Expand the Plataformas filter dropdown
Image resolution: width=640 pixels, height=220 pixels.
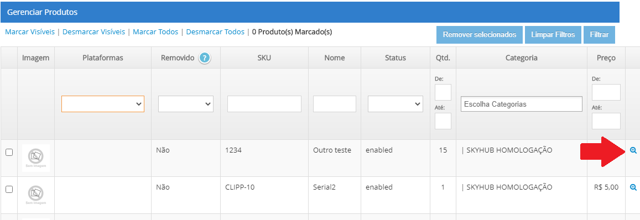pos(103,104)
